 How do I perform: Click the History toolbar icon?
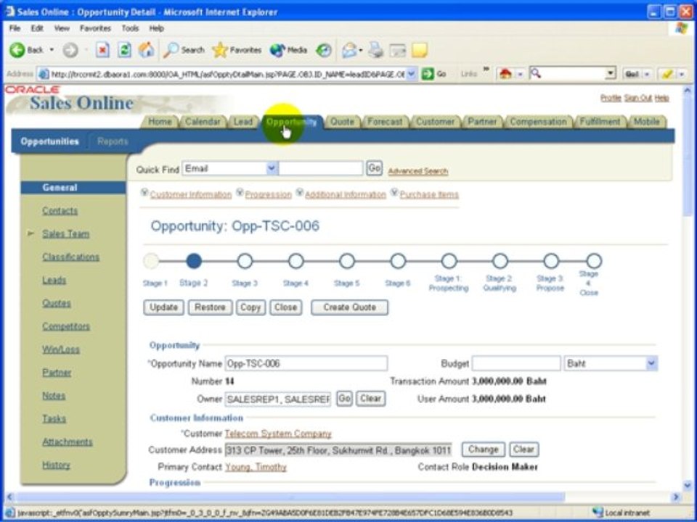[324, 50]
